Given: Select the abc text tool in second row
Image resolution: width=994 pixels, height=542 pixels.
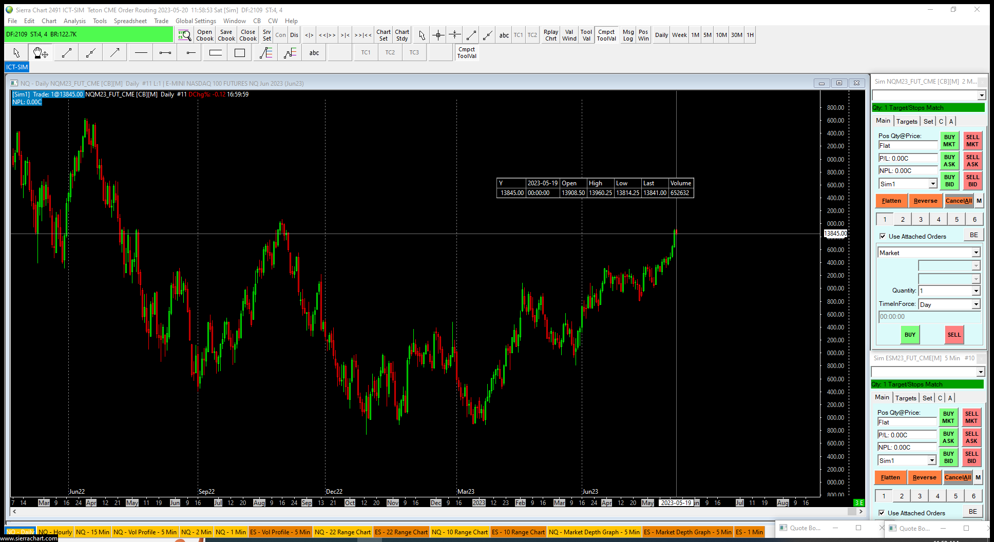Looking at the screenshot, I should pos(314,52).
